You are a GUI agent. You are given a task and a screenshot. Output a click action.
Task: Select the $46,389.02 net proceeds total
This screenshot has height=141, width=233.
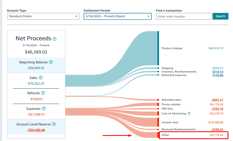click(x=36, y=52)
